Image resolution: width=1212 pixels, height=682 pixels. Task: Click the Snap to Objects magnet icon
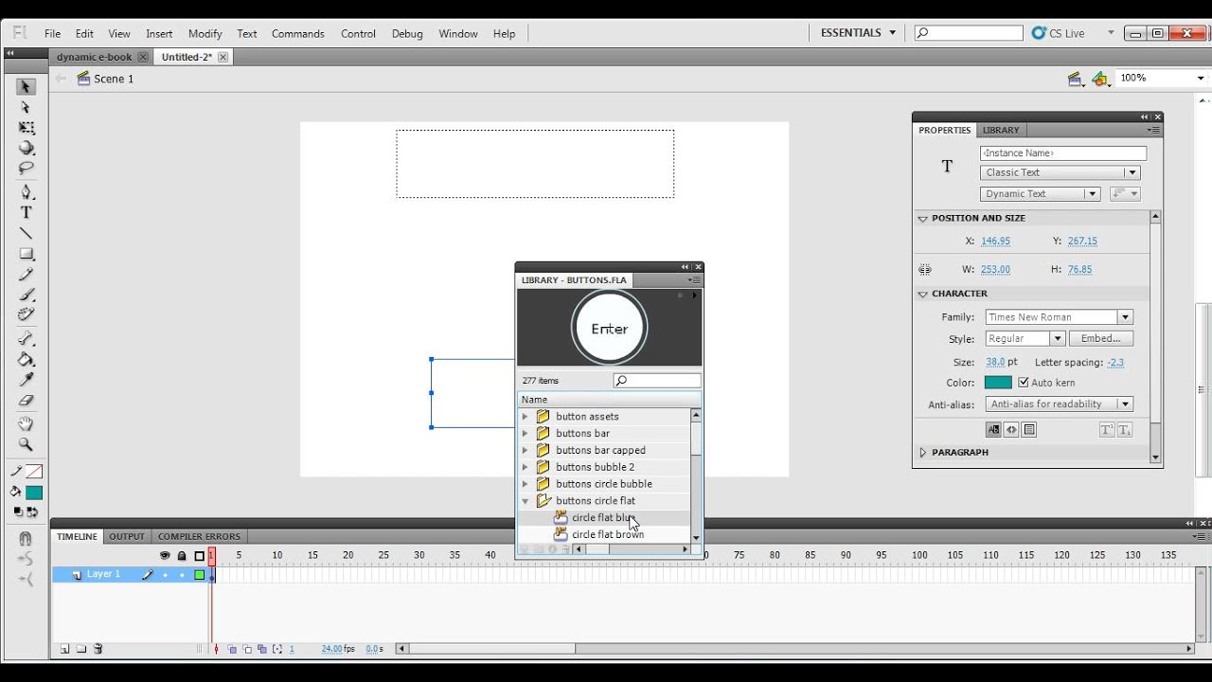pyautogui.click(x=26, y=538)
